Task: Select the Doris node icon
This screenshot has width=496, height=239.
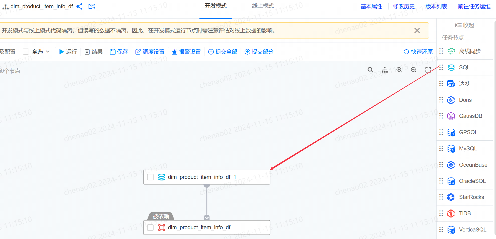Action: coord(451,100)
